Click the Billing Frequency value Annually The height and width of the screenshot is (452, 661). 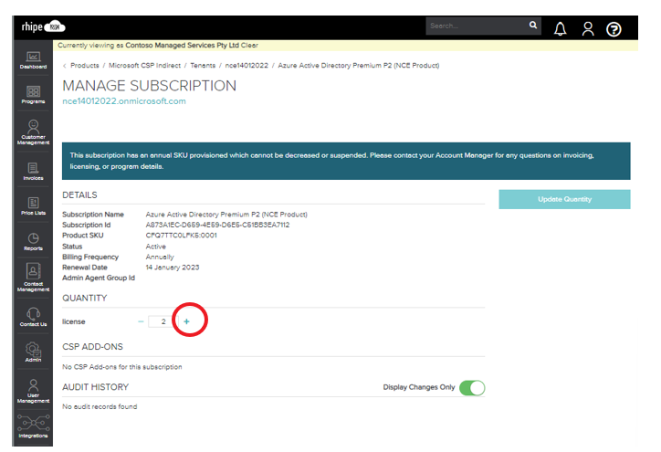tap(160, 257)
